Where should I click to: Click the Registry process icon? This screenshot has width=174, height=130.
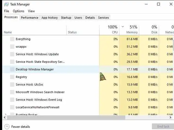pos(12,77)
